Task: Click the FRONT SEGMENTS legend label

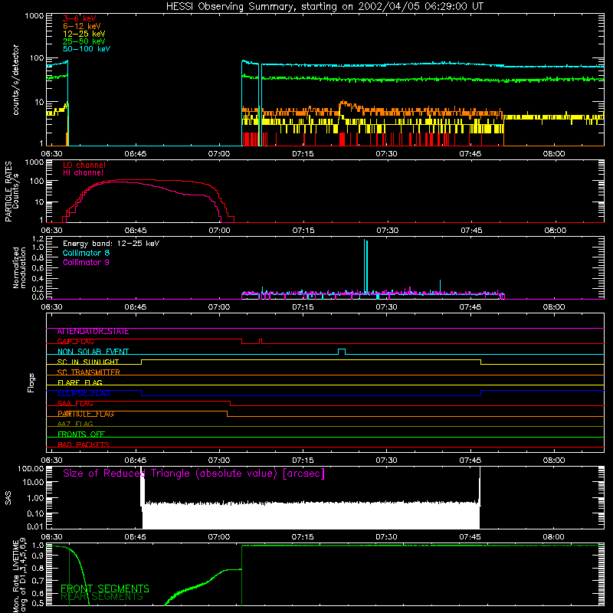Action: [x=105, y=588]
